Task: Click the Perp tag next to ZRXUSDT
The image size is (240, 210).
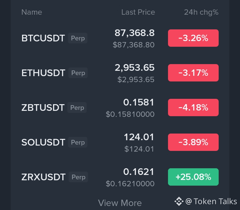Action: tap(78, 177)
